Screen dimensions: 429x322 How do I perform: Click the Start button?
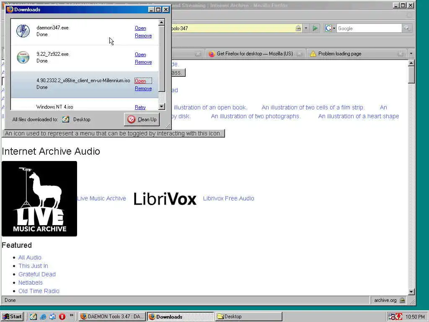(x=12, y=317)
